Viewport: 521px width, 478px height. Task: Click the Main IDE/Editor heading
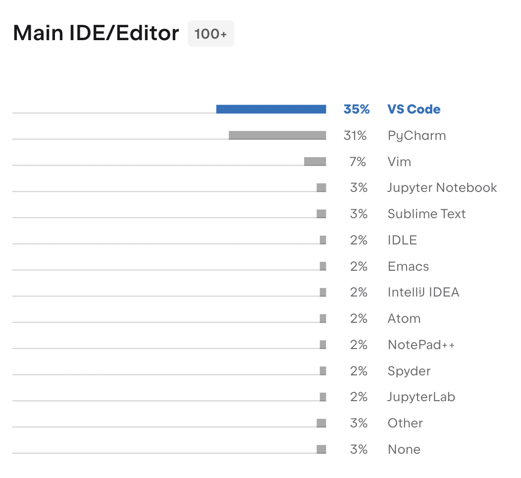(96, 33)
